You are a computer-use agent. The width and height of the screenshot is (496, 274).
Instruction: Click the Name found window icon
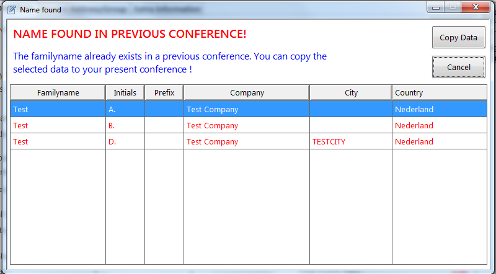tap(11, 10)
